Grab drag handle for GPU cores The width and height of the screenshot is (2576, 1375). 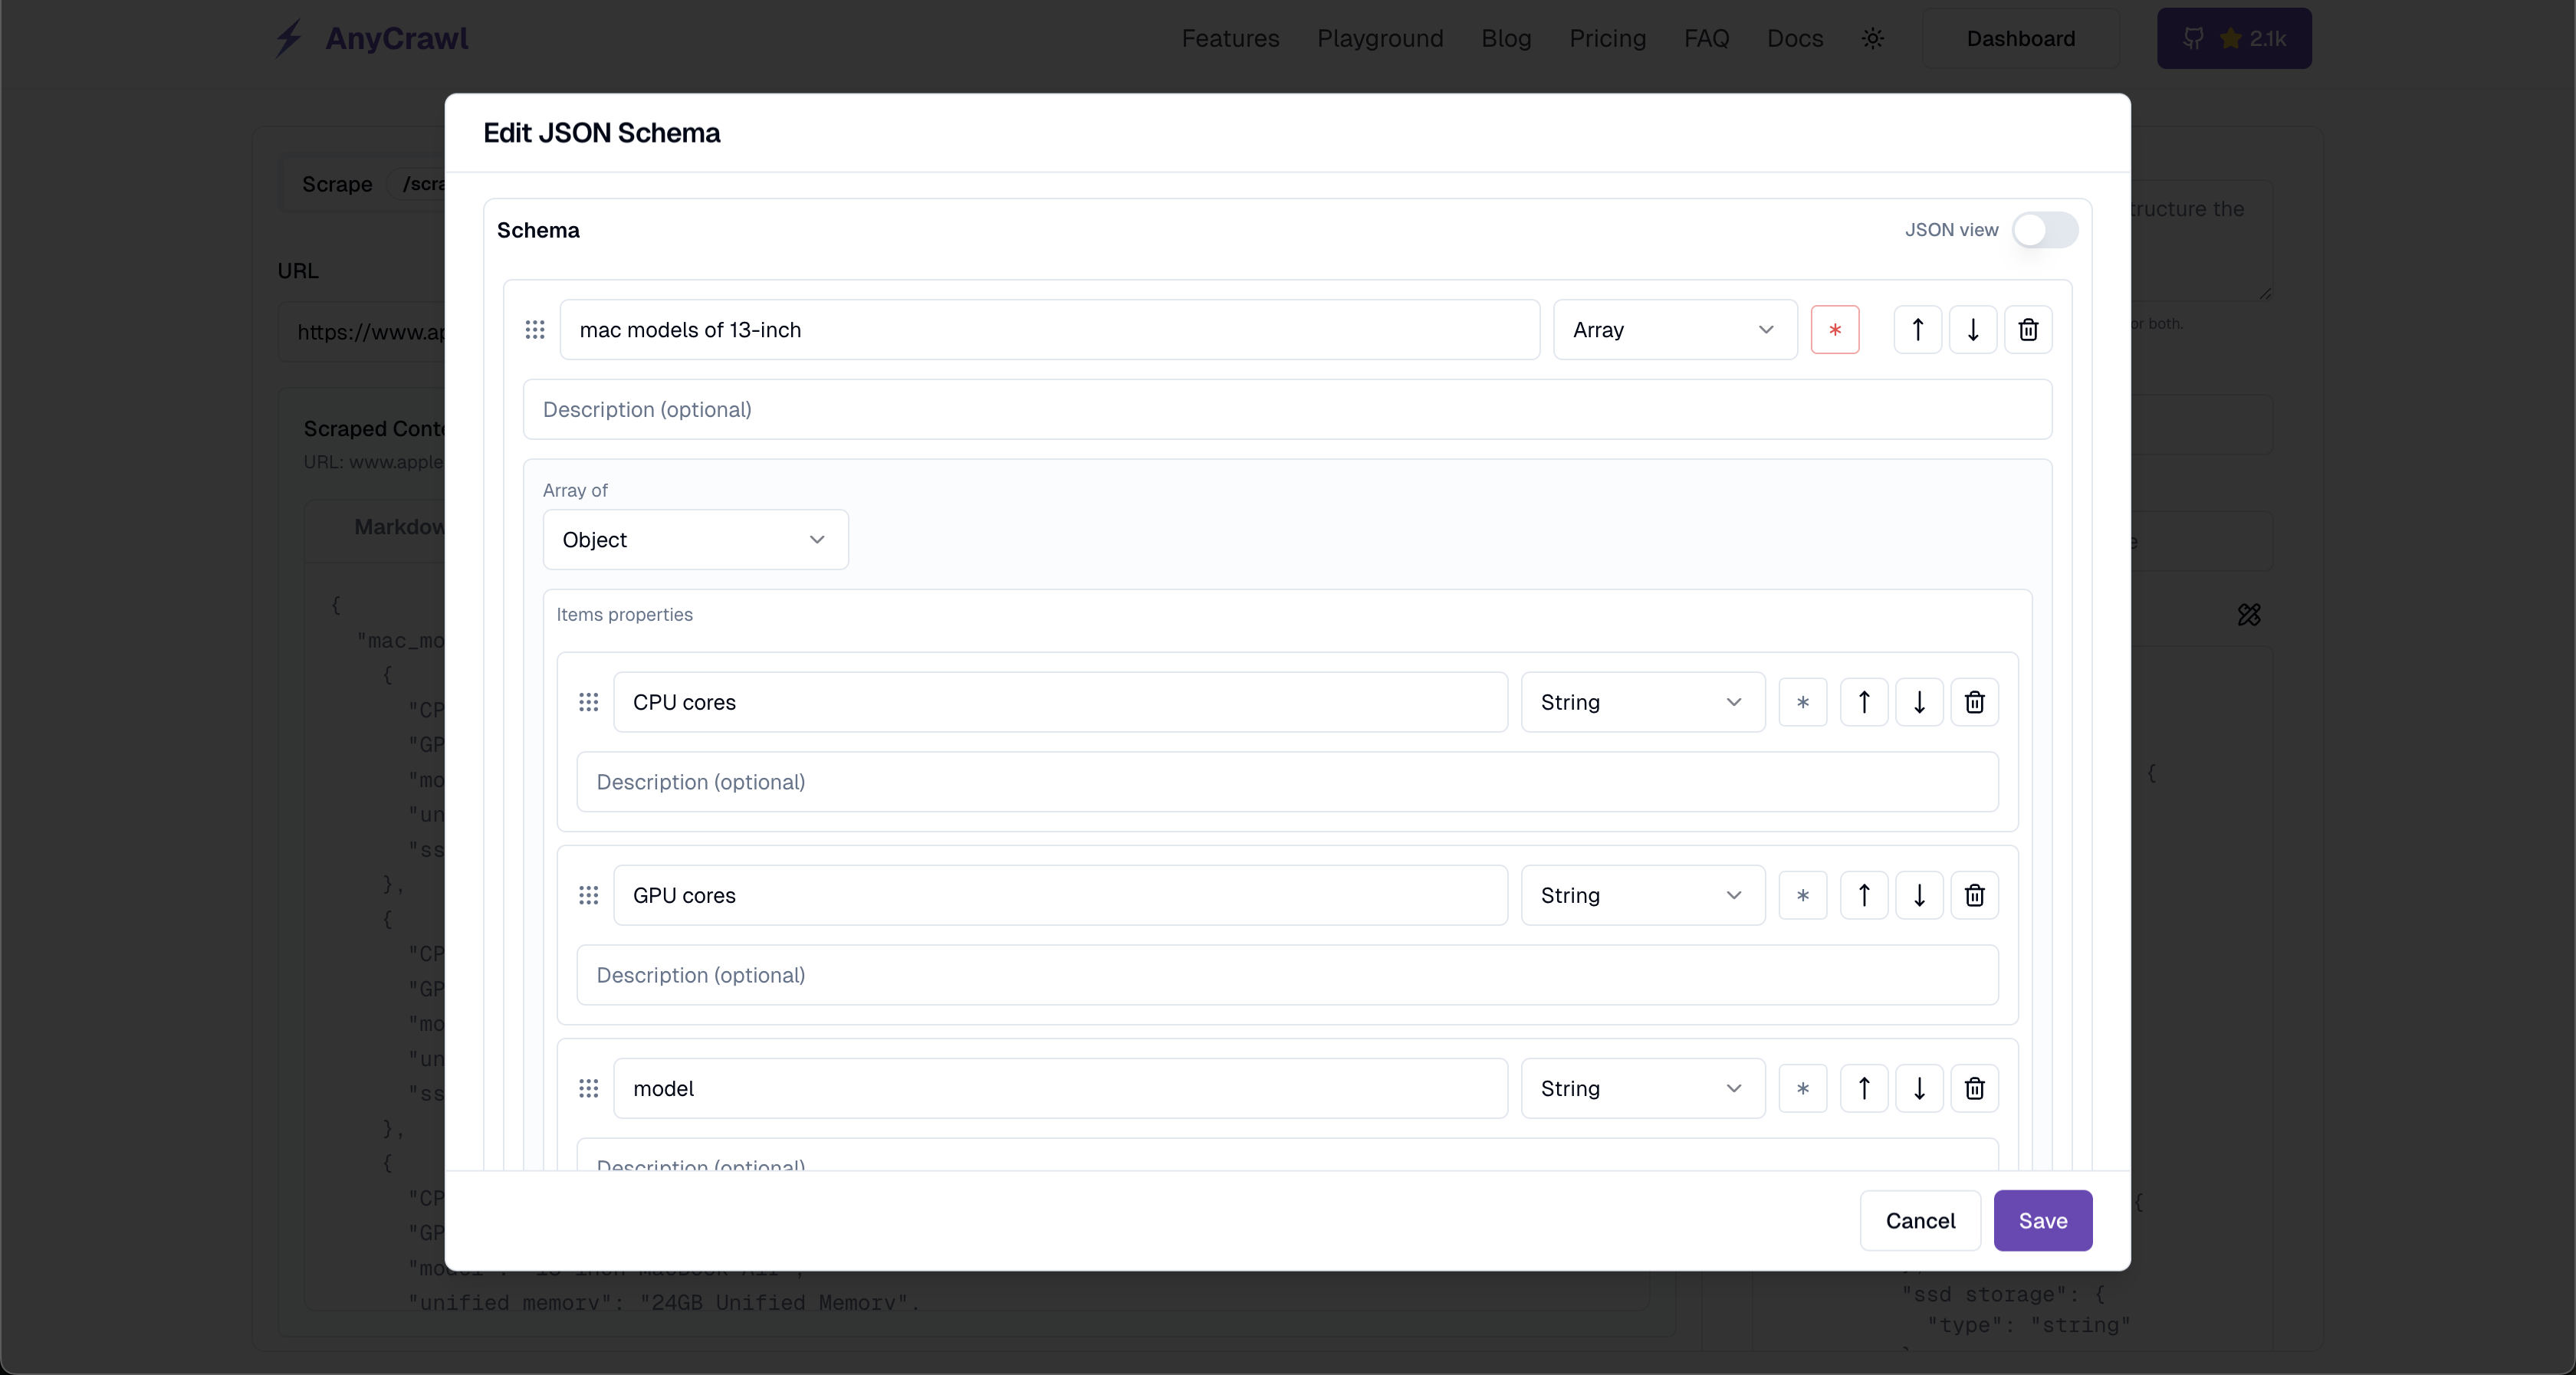tap(589, 895)
